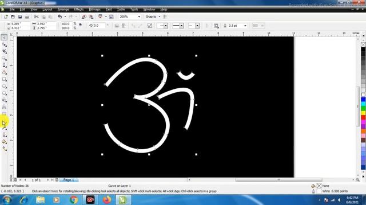This screenshot has height=205, width=366.
Task: Click the no-color X swatch atop palette
Action: tap(363, 44)
